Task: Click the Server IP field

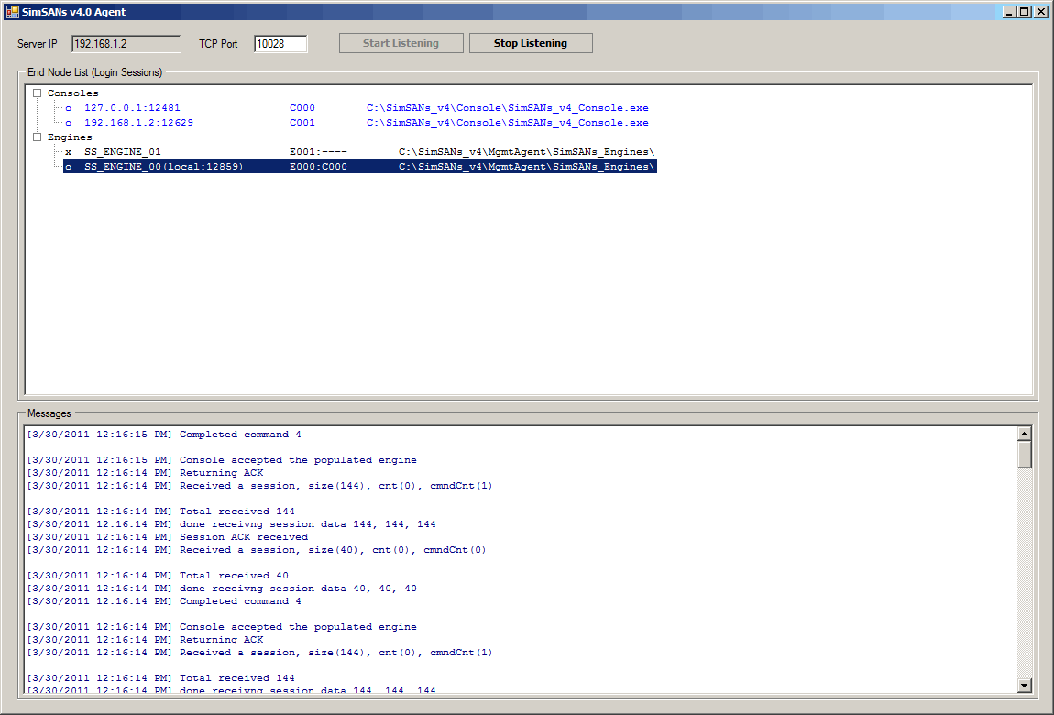Action: [126, 44]
